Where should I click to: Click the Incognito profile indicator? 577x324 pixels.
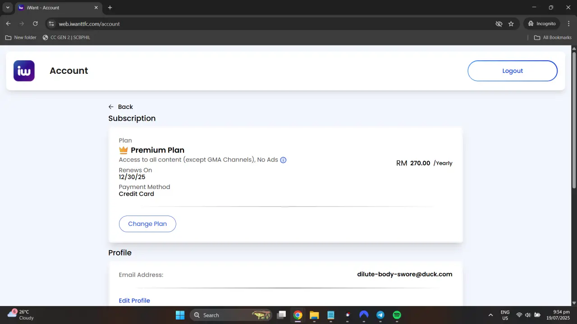[542, 23]
